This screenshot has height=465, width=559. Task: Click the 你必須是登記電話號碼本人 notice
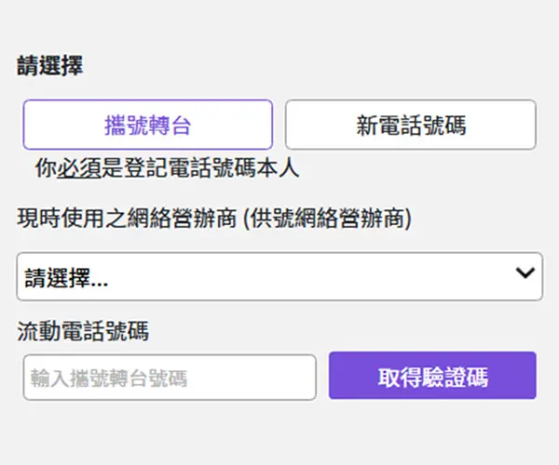tap(167, 168)
